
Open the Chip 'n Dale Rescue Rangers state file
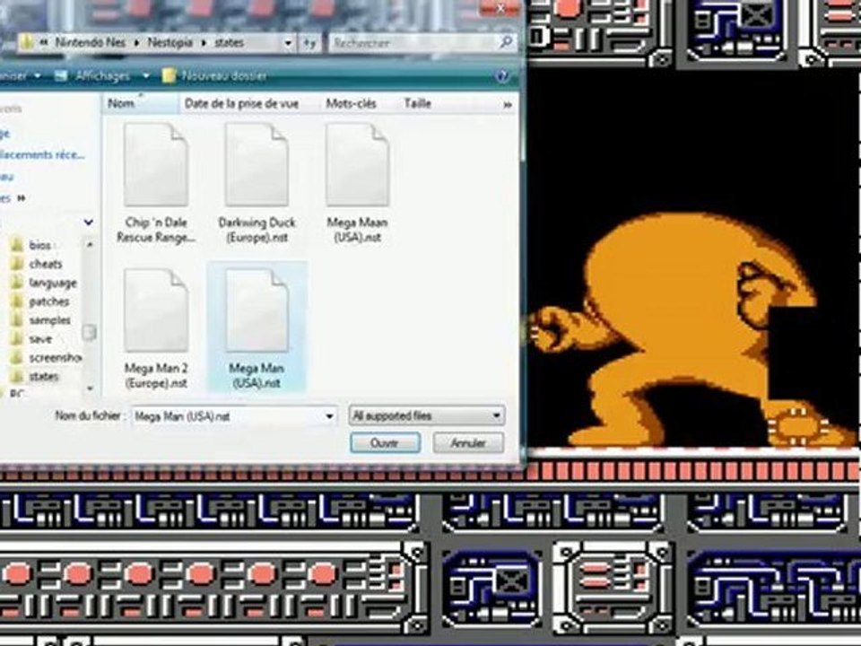coord(156,184)
